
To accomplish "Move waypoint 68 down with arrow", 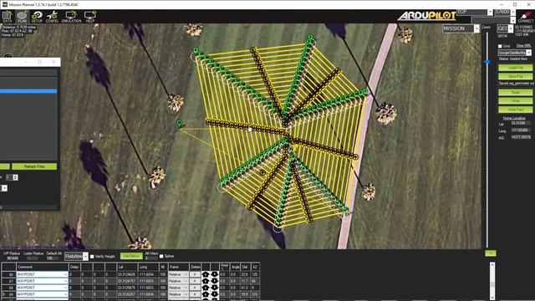I will [x=214, y=288].
